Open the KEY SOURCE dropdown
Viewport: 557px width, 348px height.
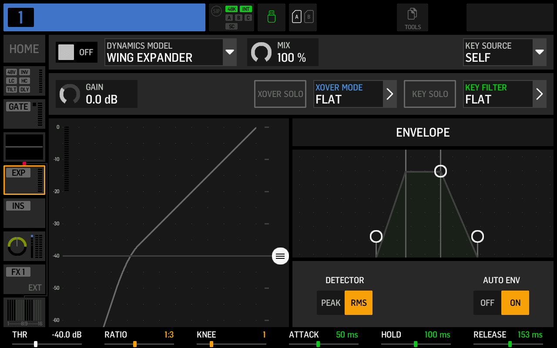click(x=540, y=52)
